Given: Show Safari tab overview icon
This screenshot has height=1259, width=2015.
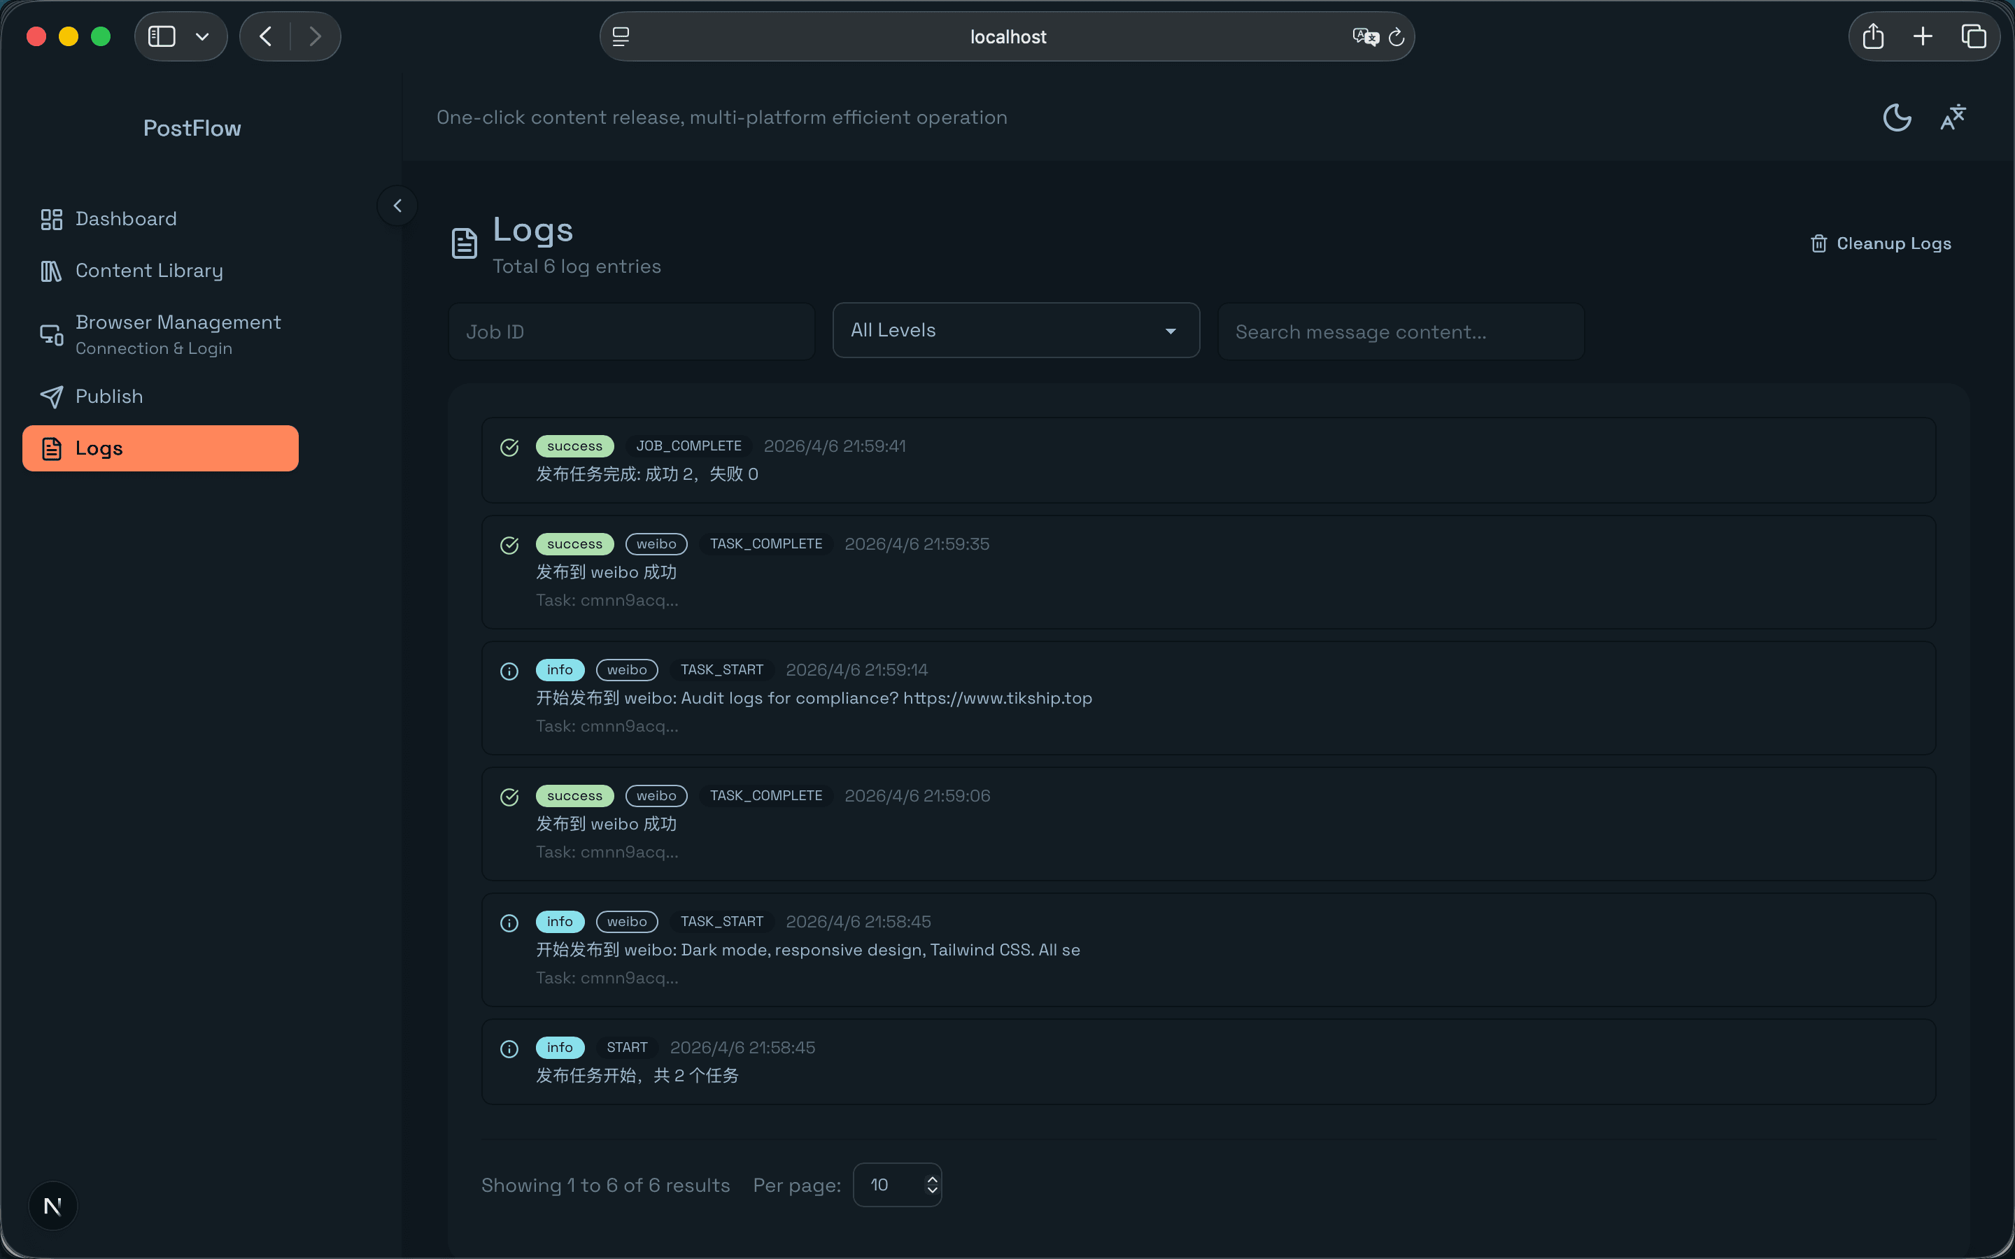Looking at the screenshot, I should [1973, 36].
